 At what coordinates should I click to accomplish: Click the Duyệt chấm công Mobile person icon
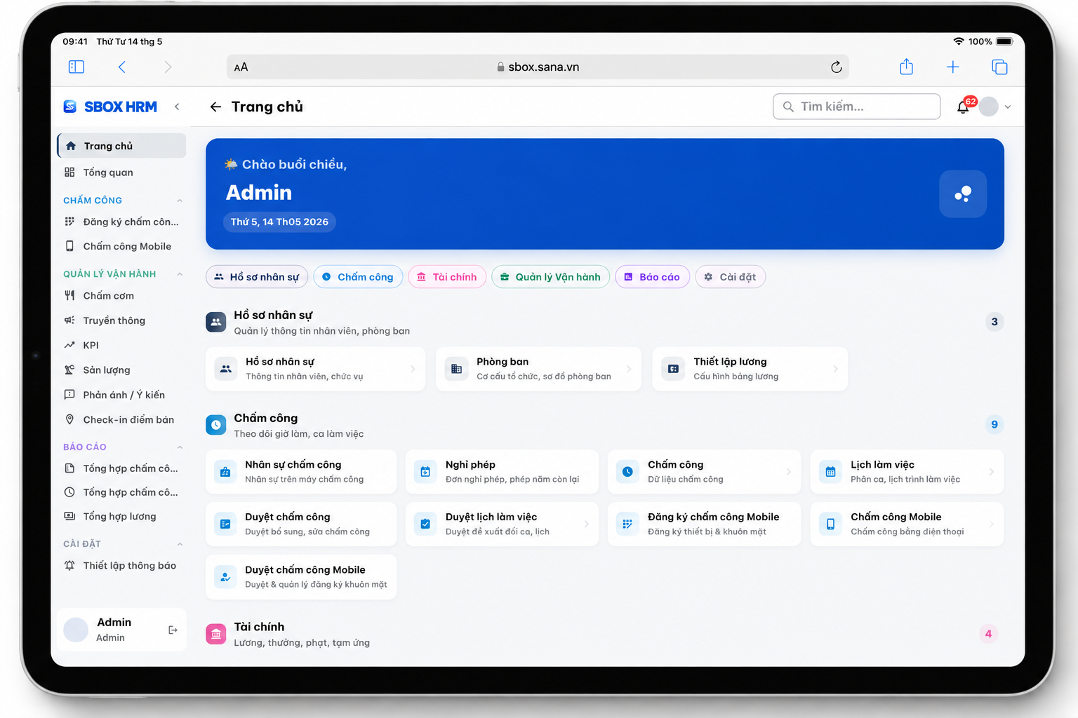point(225,577)
